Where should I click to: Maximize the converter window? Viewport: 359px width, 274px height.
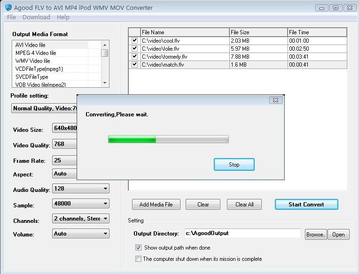click(x=336, y=8)
